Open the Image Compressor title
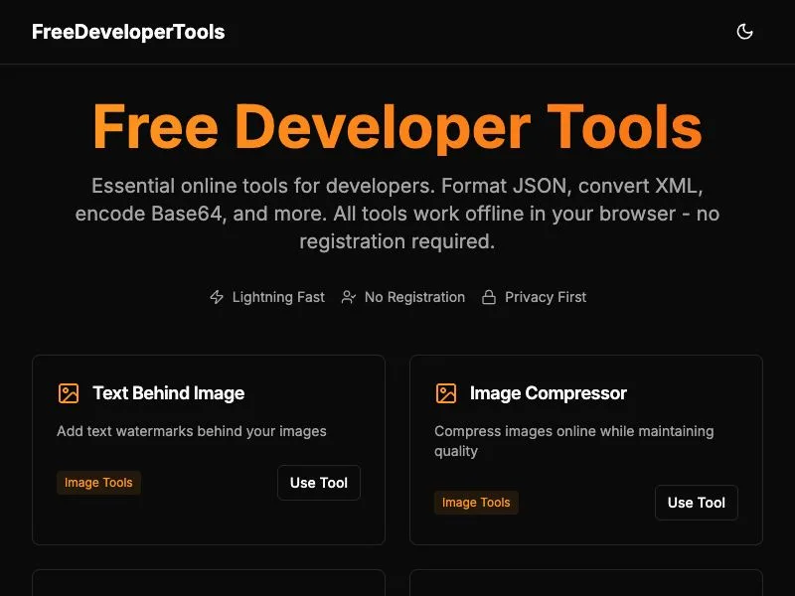Screen dimensions: 795x596 point(549,393)
